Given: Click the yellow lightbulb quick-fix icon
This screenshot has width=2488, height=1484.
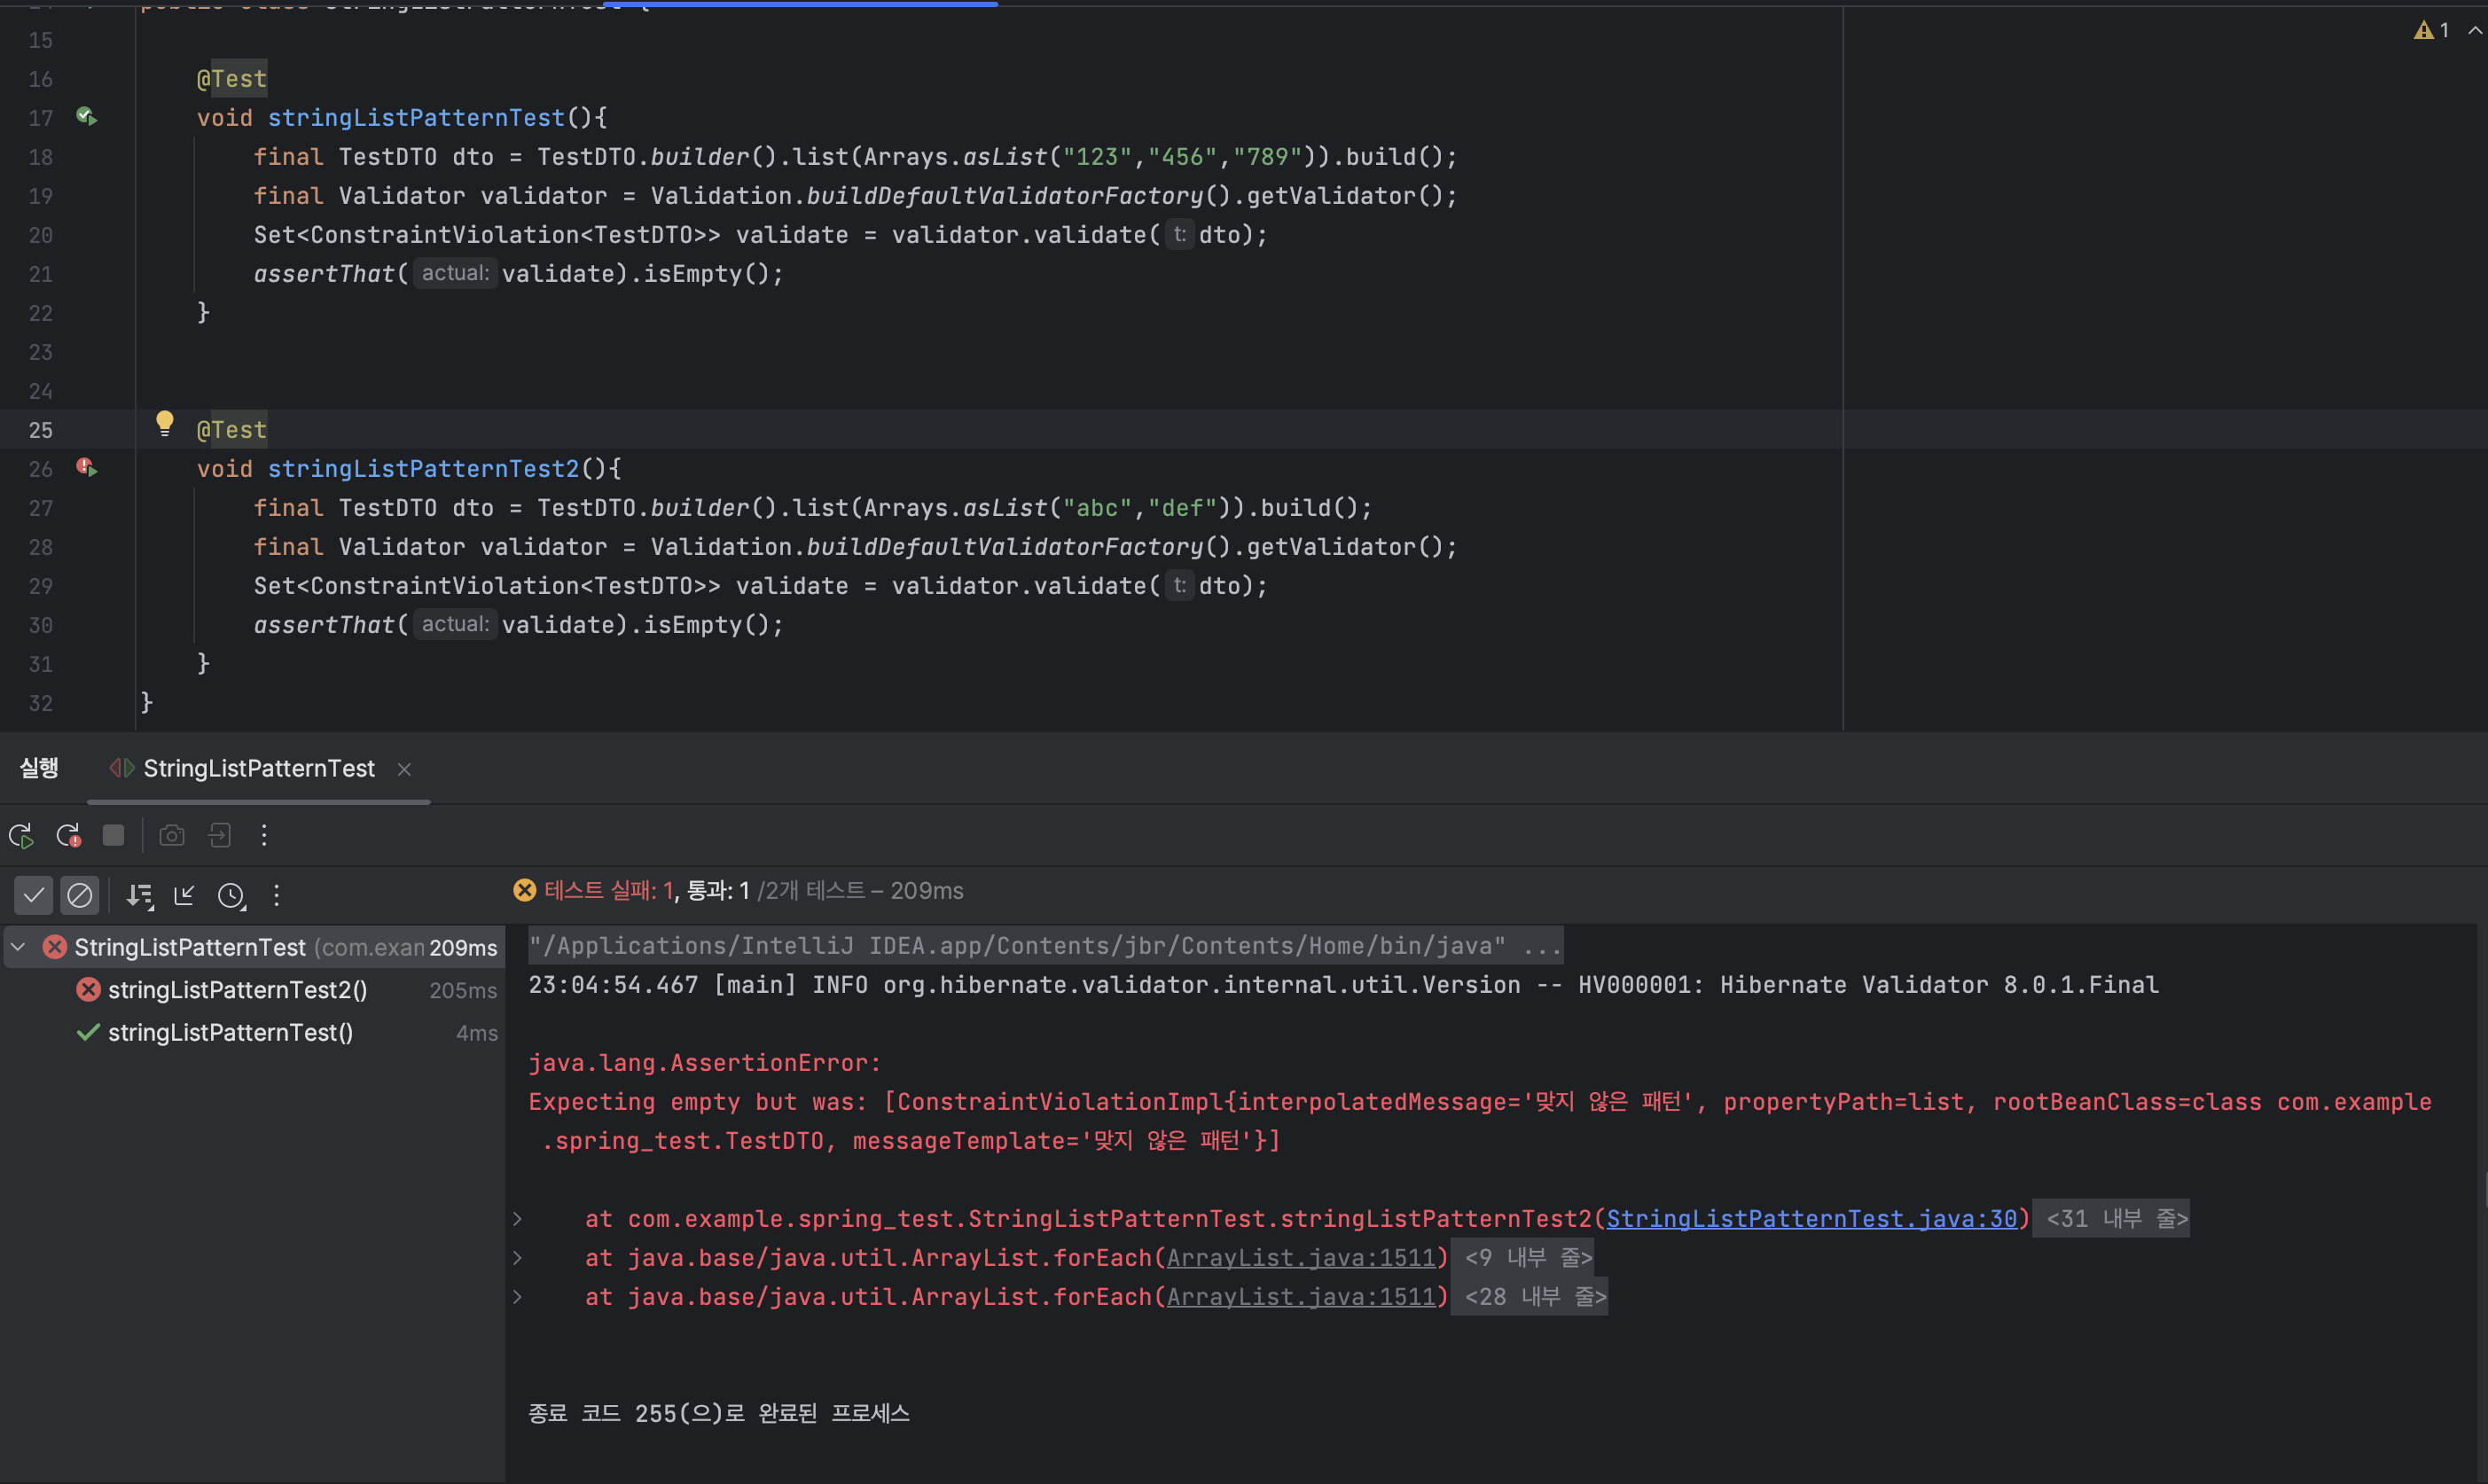Looking at the screenshot, I should pos(165,424).
